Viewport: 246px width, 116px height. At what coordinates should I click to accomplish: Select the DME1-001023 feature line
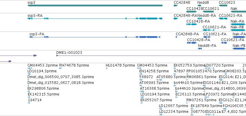(151, 56)
